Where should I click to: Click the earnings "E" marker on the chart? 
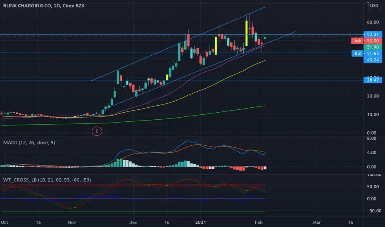[x=97, y=131]
